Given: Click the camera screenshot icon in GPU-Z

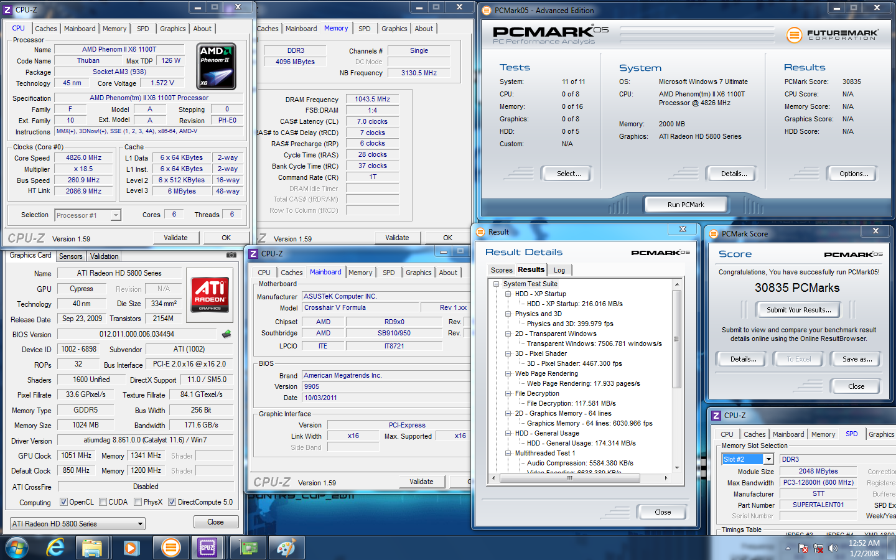Looking at the screenshot, I should pos(231,255).
